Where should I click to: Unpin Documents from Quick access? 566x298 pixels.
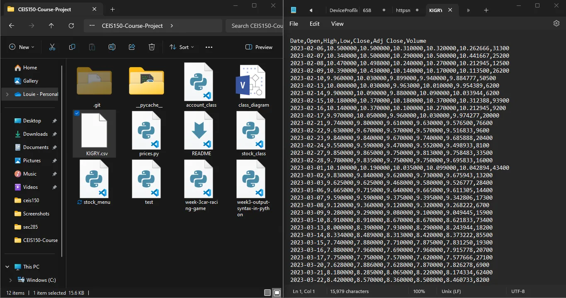tap(55, 147)
